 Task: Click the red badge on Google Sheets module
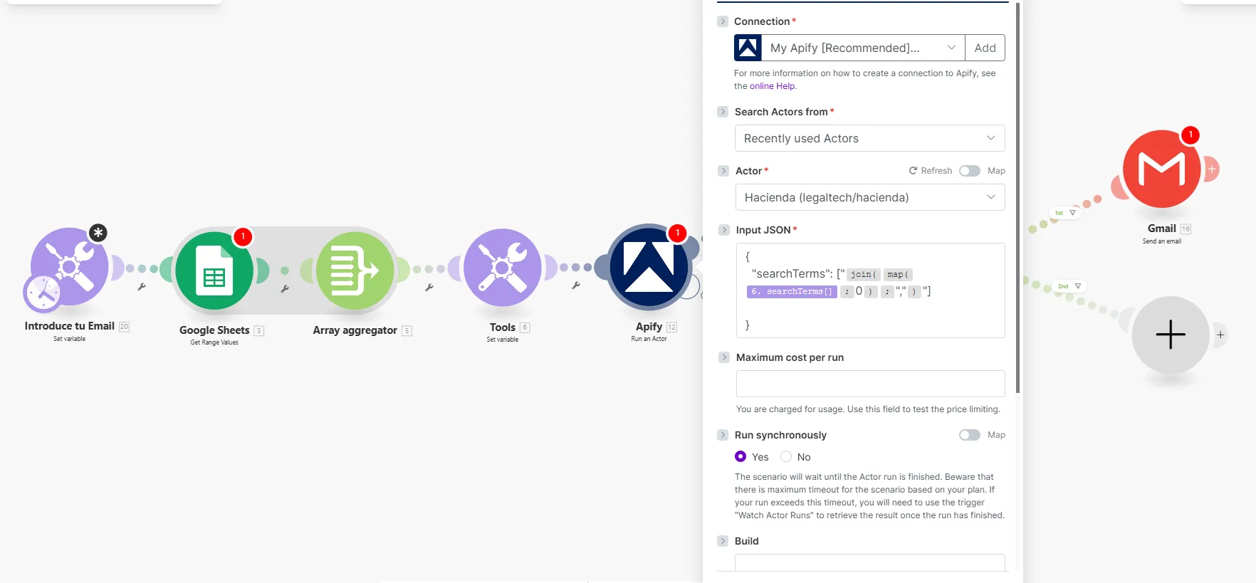coord(243,236)
